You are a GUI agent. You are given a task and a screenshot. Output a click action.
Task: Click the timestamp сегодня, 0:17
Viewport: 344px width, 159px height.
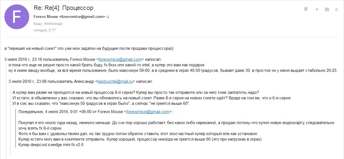click(x=45, y=30)
